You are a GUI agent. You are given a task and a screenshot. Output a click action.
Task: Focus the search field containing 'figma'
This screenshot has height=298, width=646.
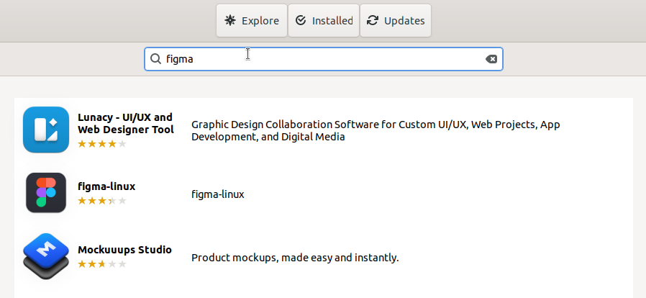(324, 59)
